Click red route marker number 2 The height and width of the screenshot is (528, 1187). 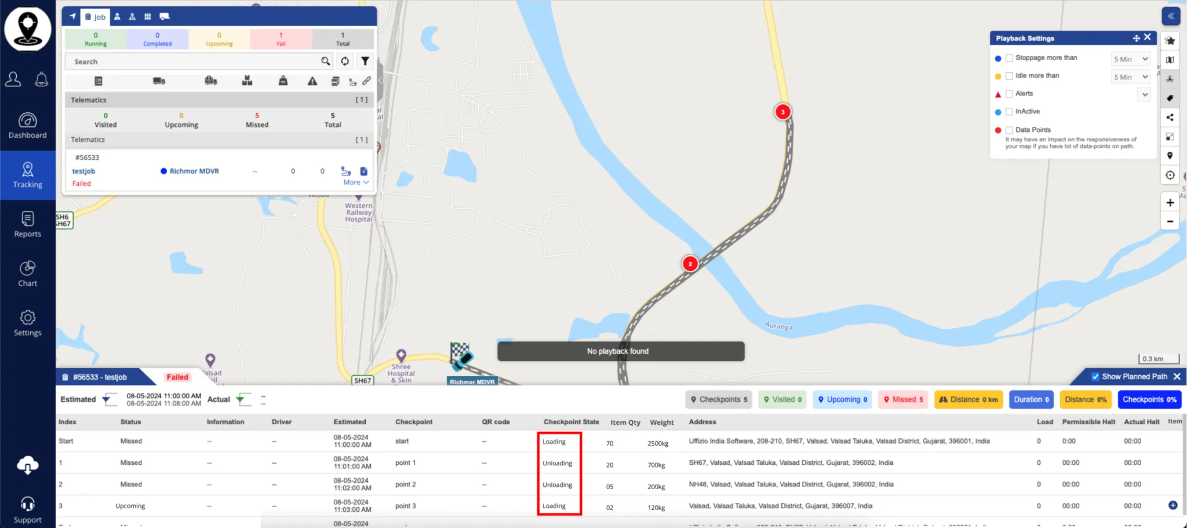tap(690, 264)
